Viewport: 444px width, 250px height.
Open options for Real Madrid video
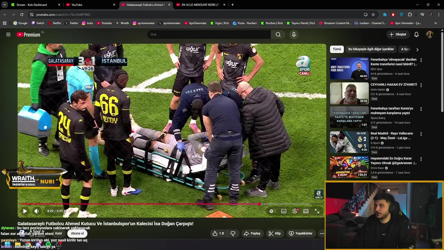pos(421,134)
